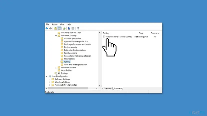The image size is (207, 116).
Task: Expand the Administrative Templates node
Action: [x=50, y=85]
